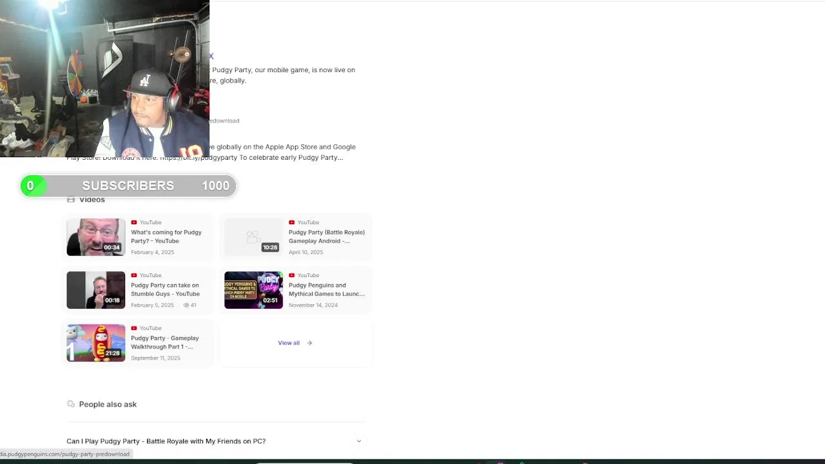Click the 21:28 duration badge
Image resolution: width=825 pixels, height=464 pixels.
(x=113, y=353)
